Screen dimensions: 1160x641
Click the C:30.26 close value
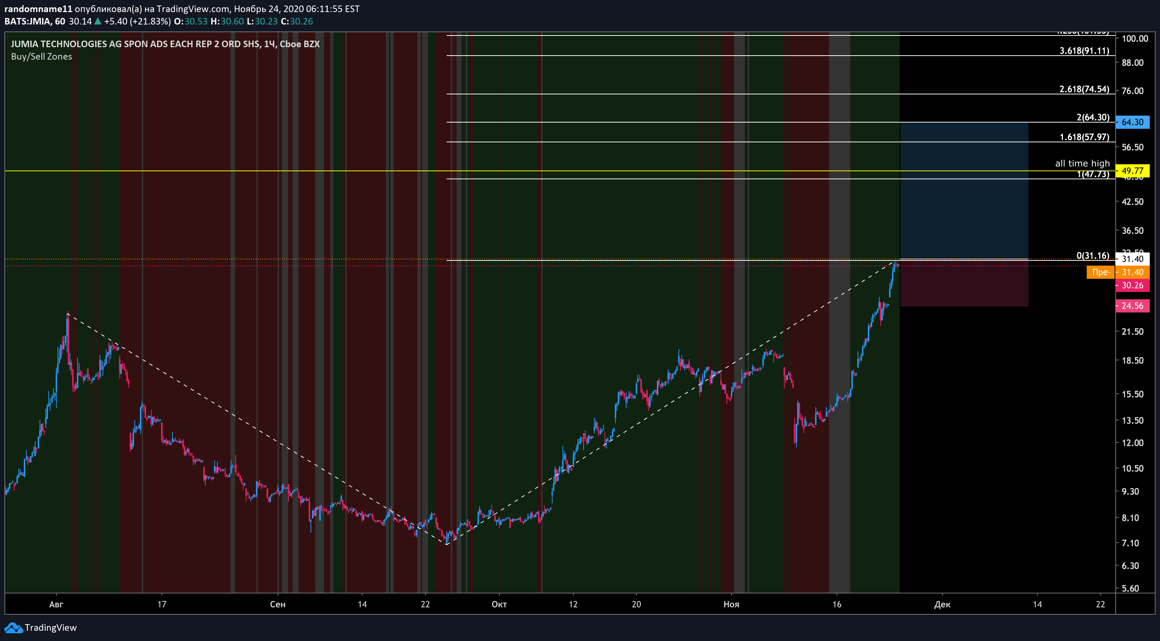[297, 21]
